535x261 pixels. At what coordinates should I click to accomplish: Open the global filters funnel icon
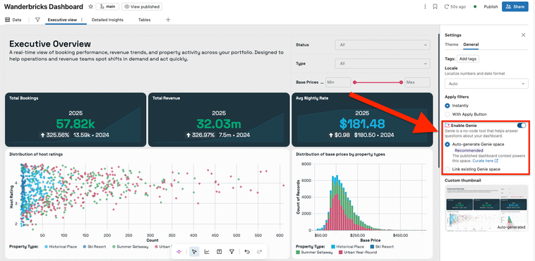click(37, 20)
